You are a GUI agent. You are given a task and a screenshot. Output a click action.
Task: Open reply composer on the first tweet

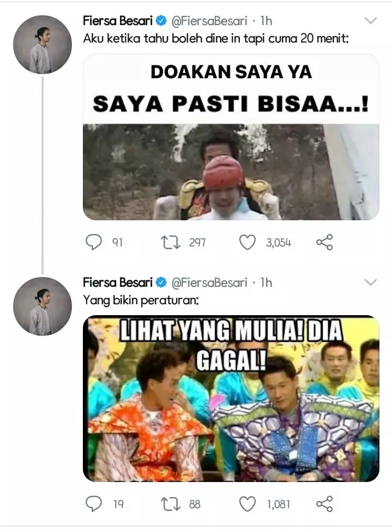tap(93, 242)
